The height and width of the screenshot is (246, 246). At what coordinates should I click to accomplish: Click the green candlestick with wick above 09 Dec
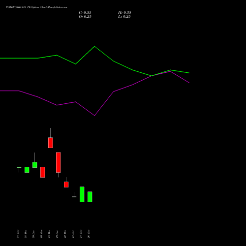tap(35, 165)
